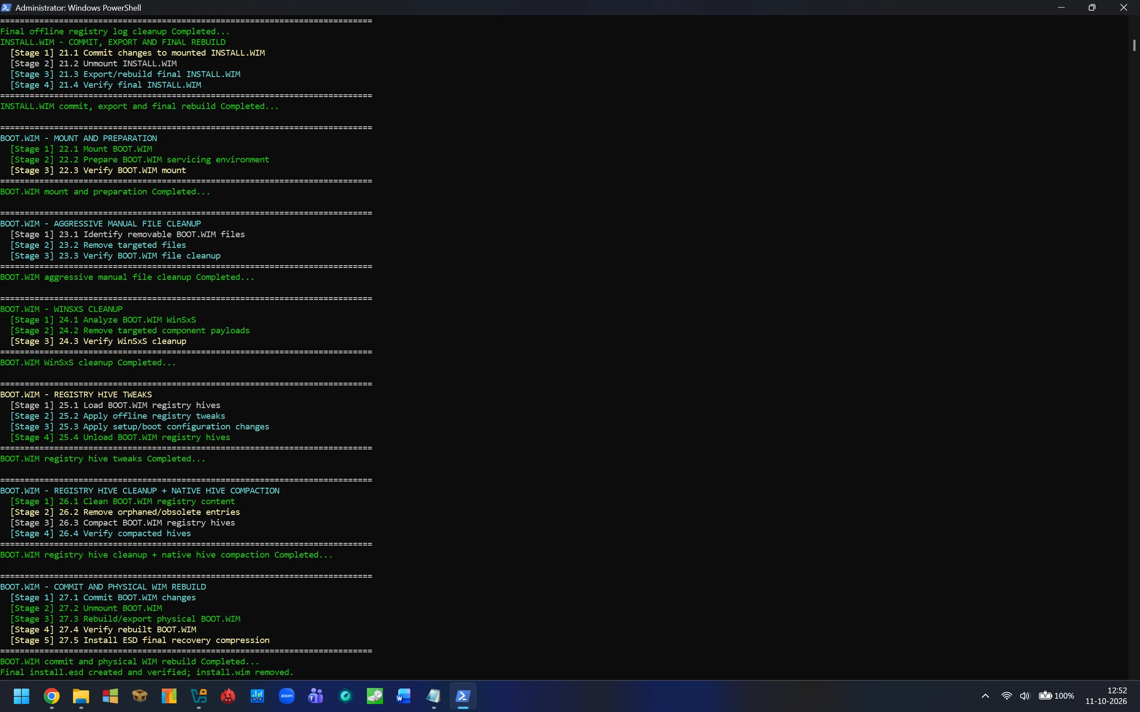Launch Microsoft Word from the taskbar
Screen dimensions: 1140x712
pos(404,696)
